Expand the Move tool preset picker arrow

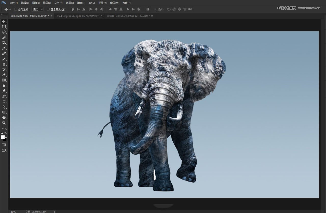[10, 9]
